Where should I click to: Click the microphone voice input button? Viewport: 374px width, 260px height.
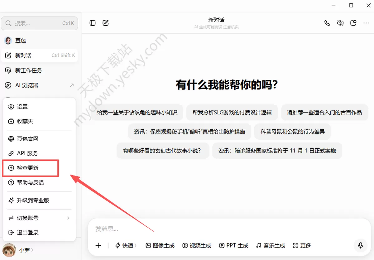click(361, 246)
